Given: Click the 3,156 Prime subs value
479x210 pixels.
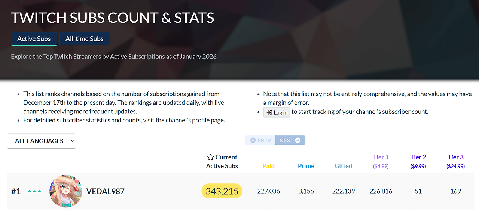Looking at the screenshot, I should (306, 191).
